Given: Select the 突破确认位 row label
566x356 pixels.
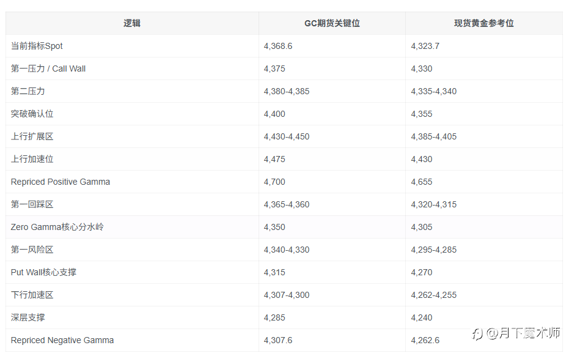Looking at the screenshot, I should coord(32,114).
